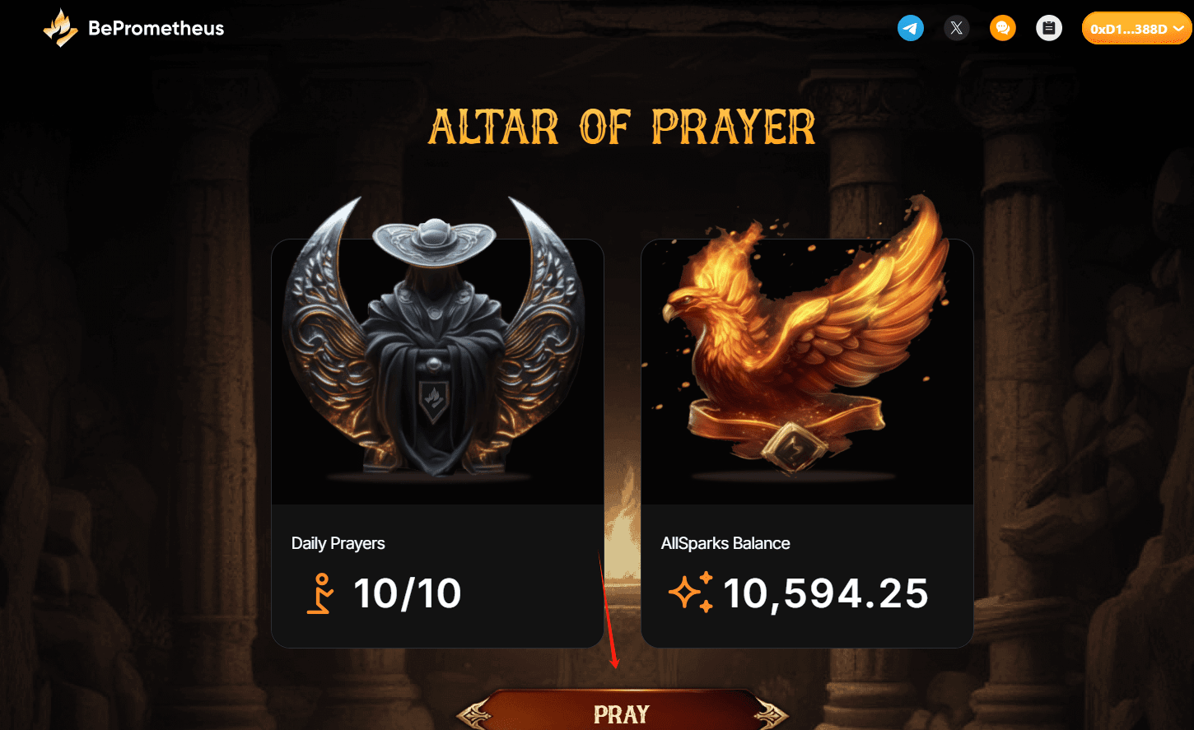Click the chevron arrow beside wallet address
Screen dimensions: 1194x730
tap(1178, 29)
